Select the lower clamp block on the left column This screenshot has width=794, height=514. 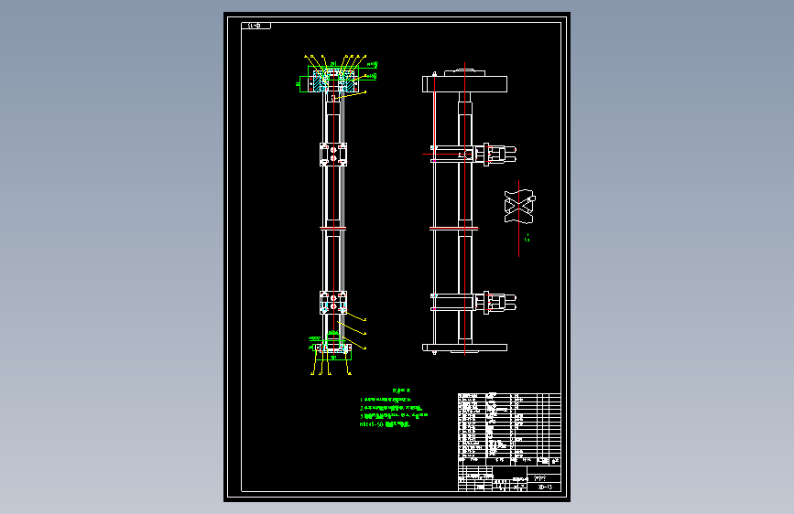(333, 302)
